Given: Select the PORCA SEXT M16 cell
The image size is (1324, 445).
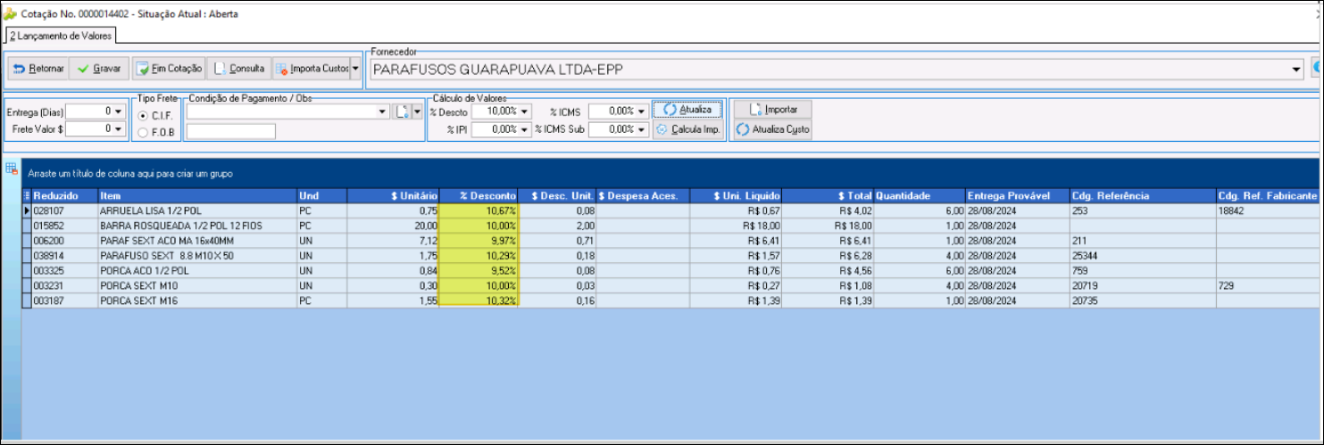Looking at the screenshot, I should point(197,301).
